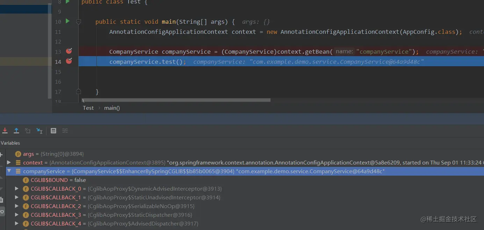Click the parameter icon next to args
484x230 pixels.
(x=18, y=154)
